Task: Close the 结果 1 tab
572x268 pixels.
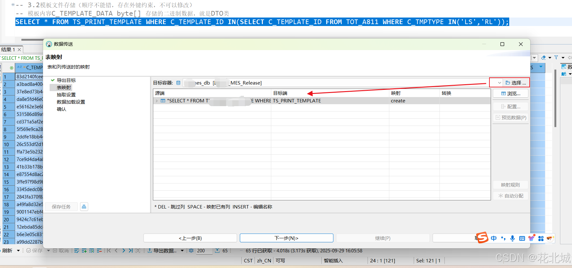Action: (x=19, y=49)
